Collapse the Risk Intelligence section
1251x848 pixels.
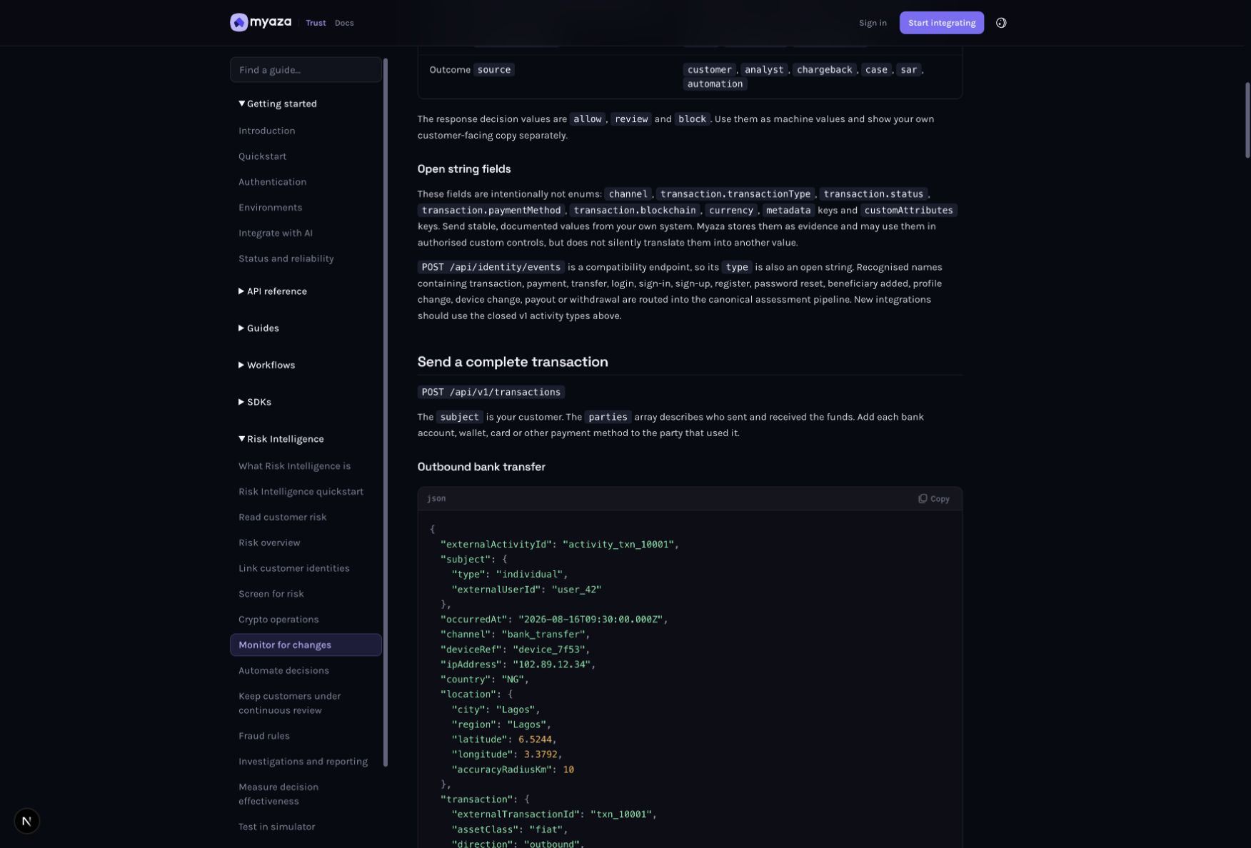coord(281,439)
